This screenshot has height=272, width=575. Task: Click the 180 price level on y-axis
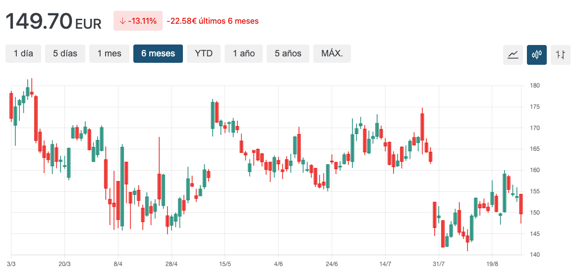(x=534, y=86)
